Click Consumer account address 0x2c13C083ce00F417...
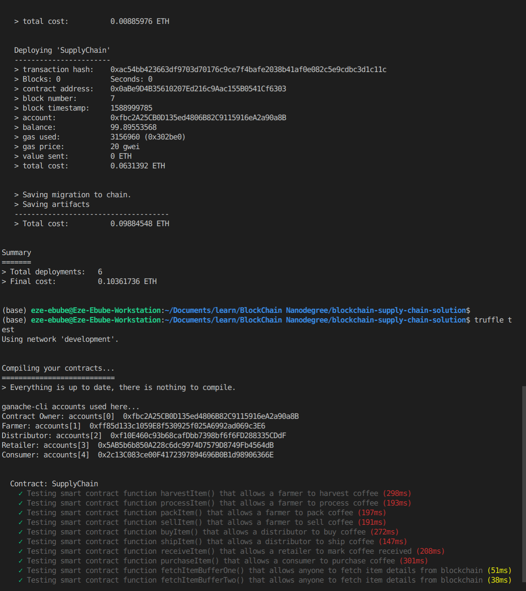 (186, 455)
